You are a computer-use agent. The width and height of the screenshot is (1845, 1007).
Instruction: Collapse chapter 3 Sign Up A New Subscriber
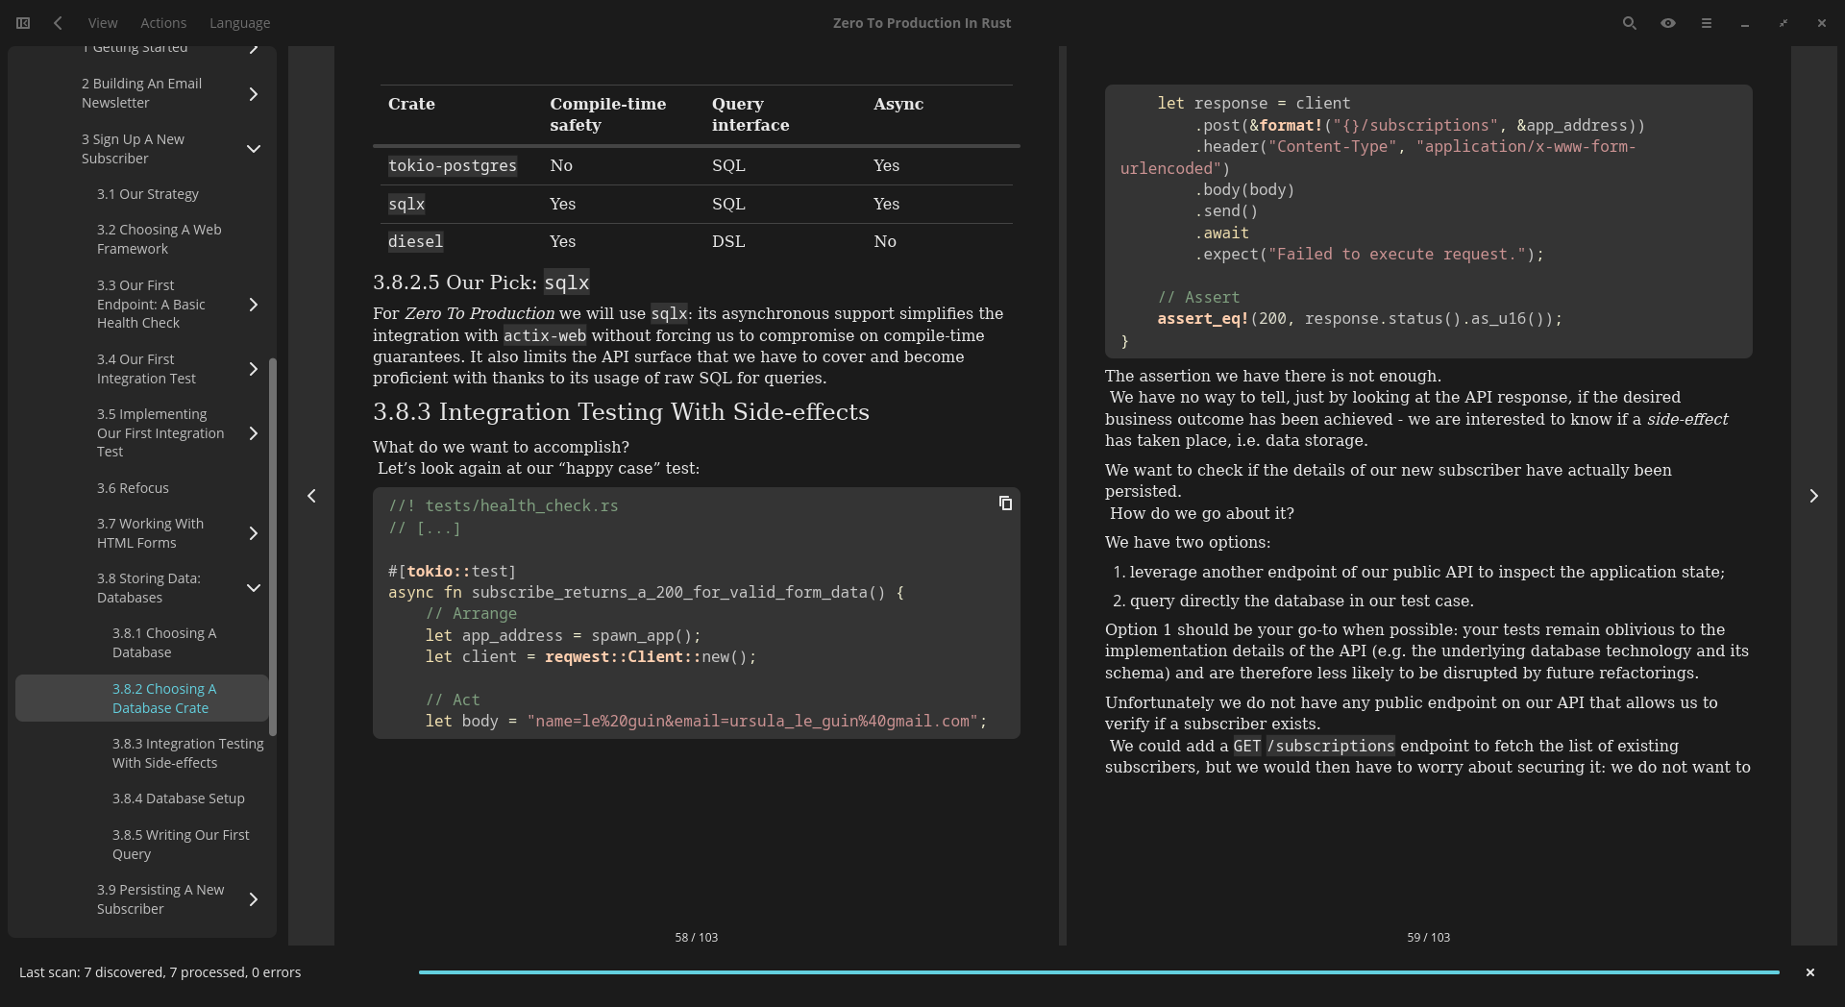tap(254, 149)
